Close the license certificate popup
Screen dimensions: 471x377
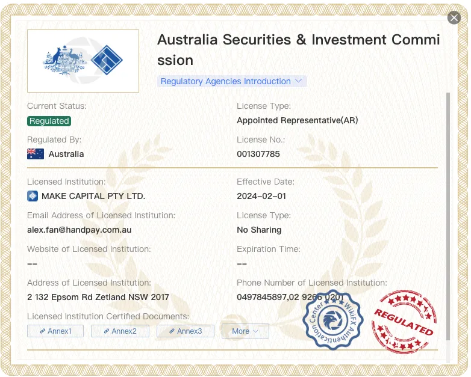click(454, 18)
